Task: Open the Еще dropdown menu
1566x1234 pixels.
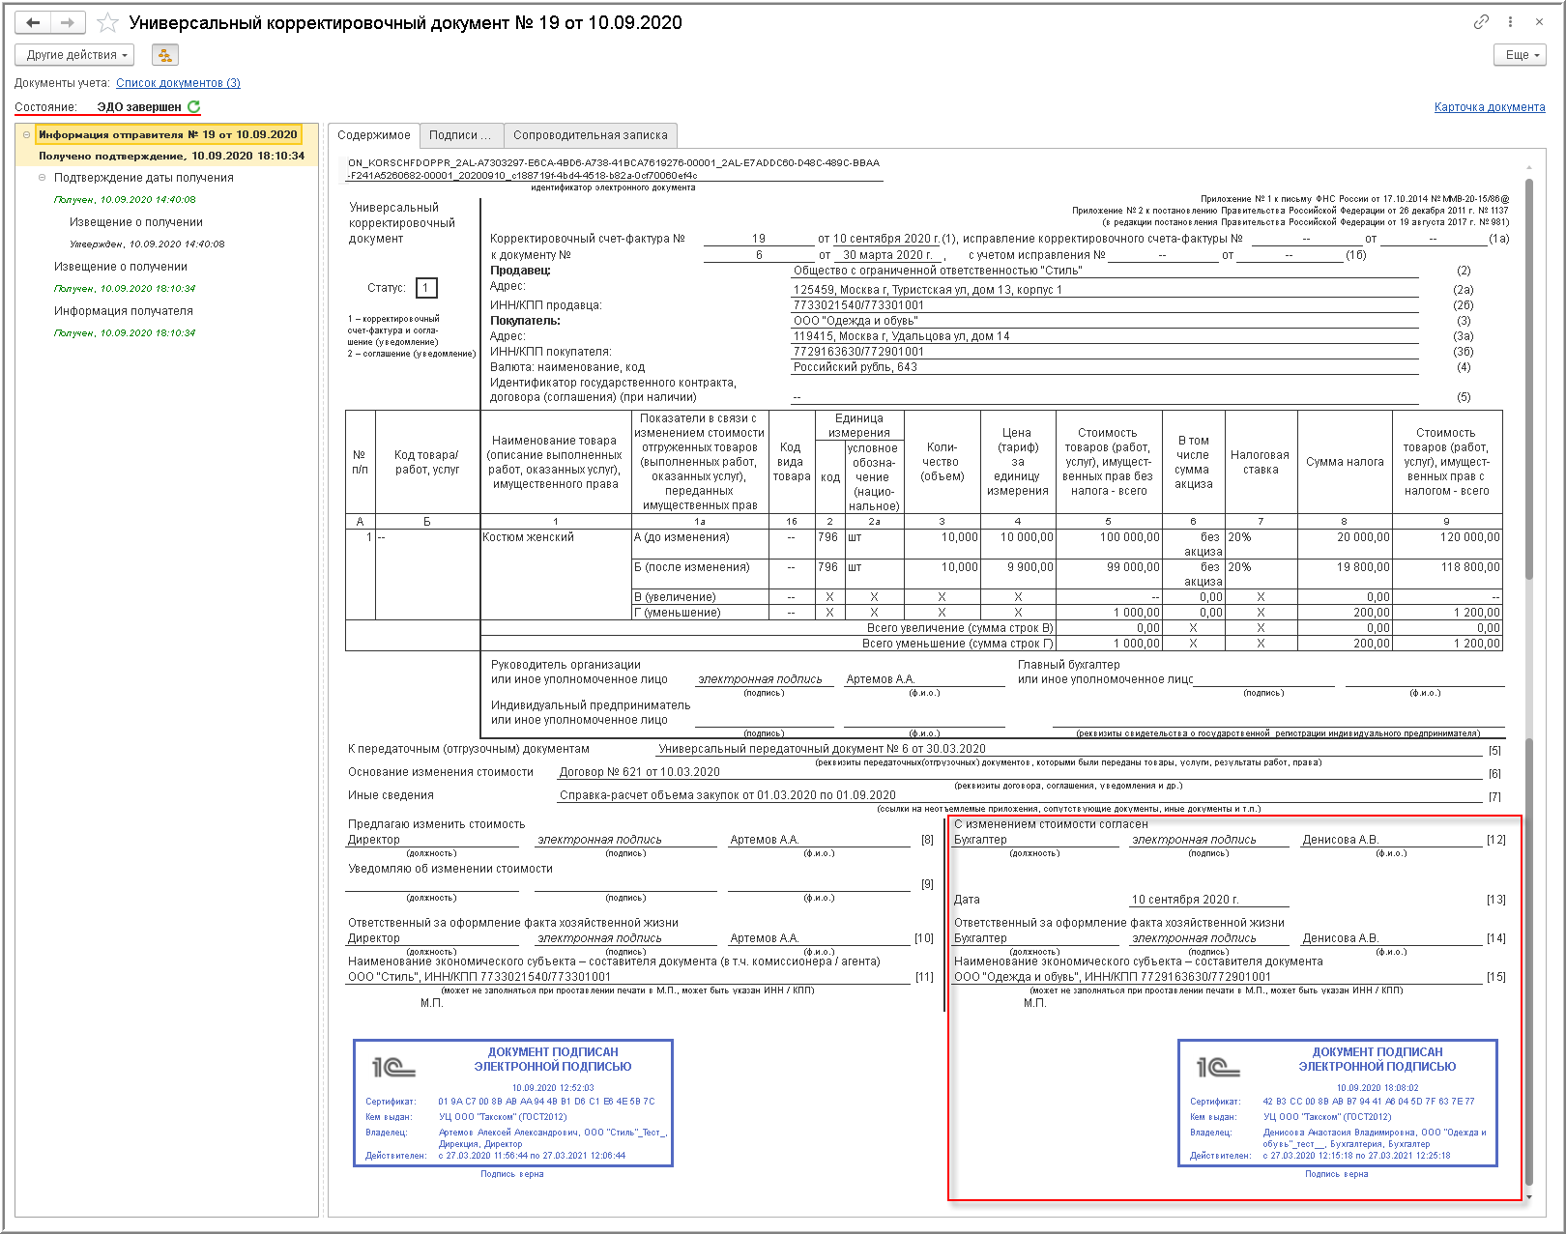Action: [x=1521, y=55]
